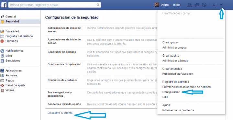The image size is (233, 120).
Task: Choose Crear grupo from menu
Action: pos(170,42)
